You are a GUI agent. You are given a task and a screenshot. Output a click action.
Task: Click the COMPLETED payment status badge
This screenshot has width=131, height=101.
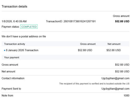[x=29, y=26]
